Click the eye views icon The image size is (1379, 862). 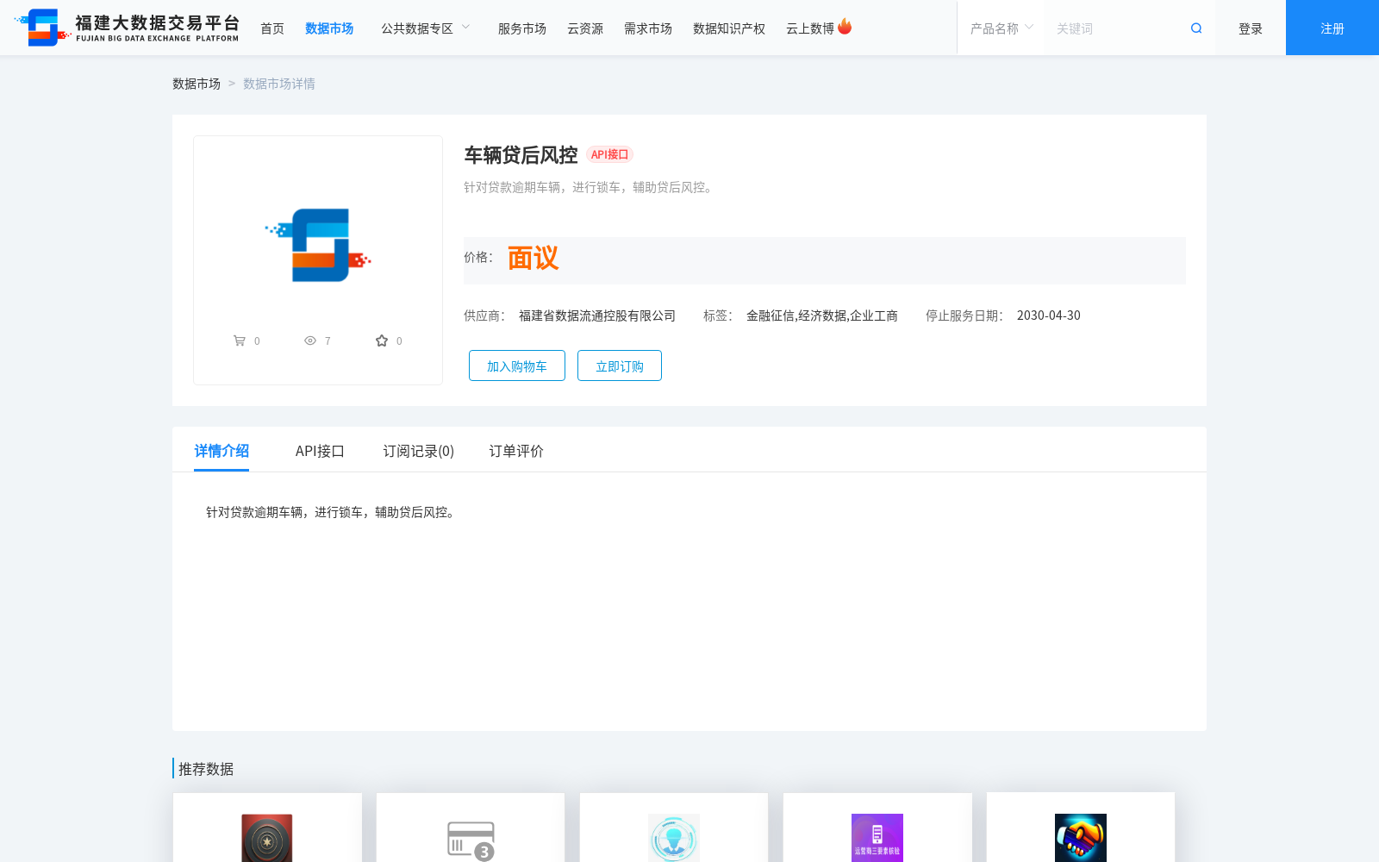click(x=310, y=340)
